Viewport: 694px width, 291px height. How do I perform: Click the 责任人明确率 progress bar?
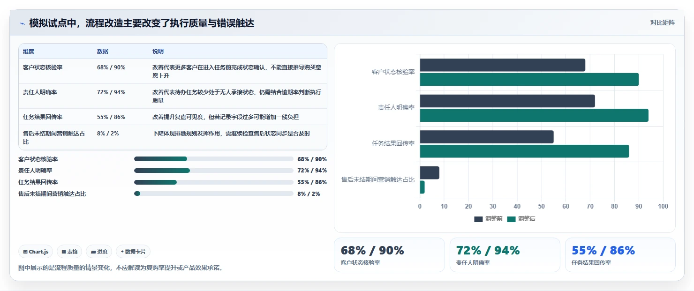click(213, 171)
